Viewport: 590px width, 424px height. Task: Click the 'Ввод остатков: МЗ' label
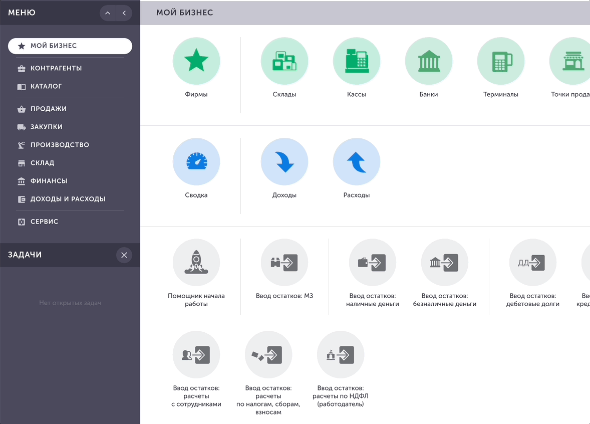coord(284,296)
